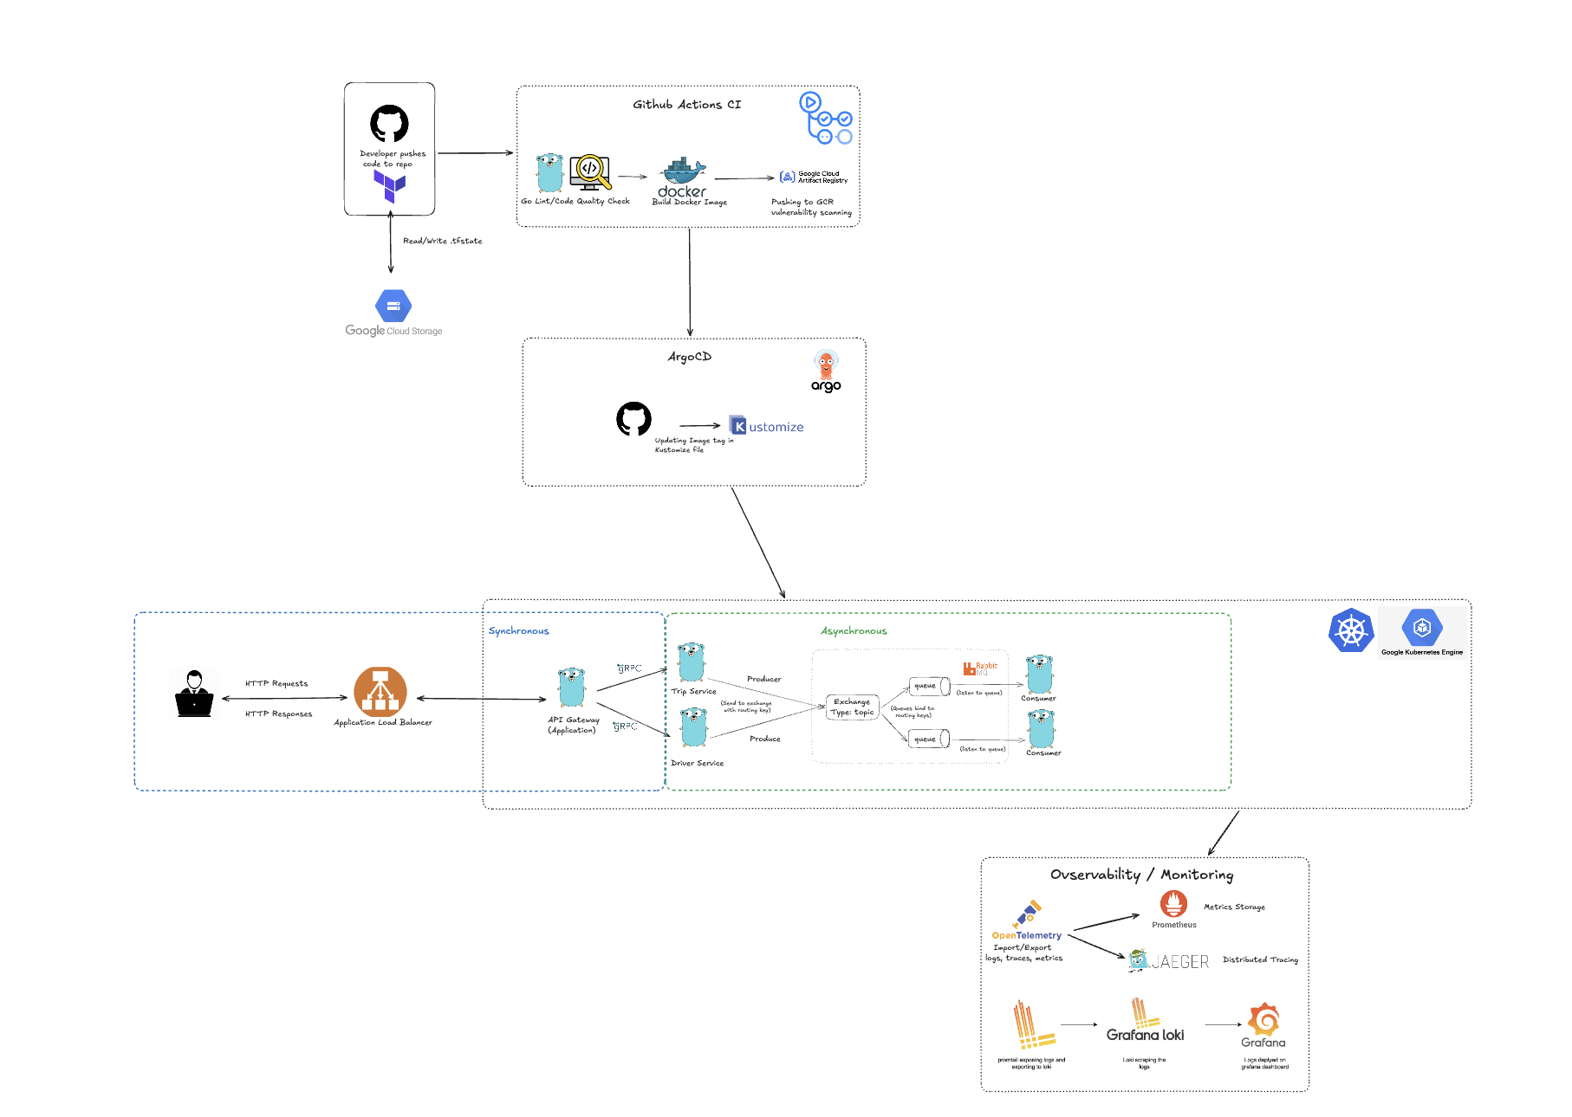Screen dimensions: 1572x1117
Task: Click the green 'Asynchronous' label
Action: pyautogui.click(x=854, y=630)
